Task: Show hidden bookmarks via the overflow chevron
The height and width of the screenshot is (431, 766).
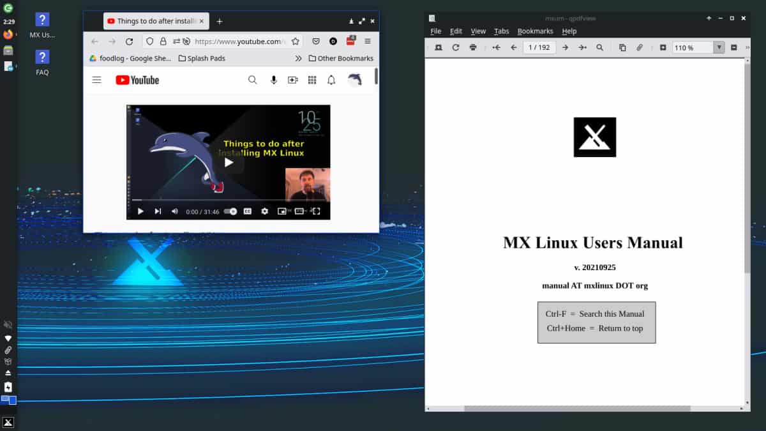Action: coord(297,57)
